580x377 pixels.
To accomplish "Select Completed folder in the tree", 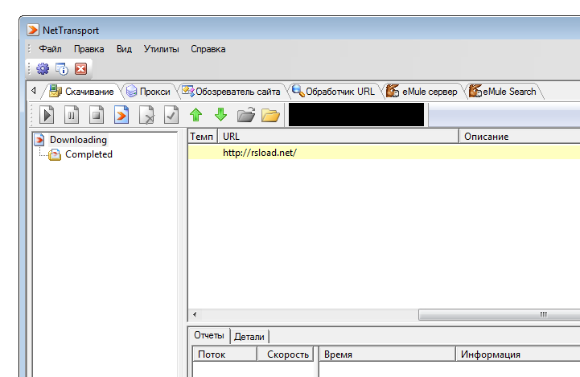I will point(88,154).
